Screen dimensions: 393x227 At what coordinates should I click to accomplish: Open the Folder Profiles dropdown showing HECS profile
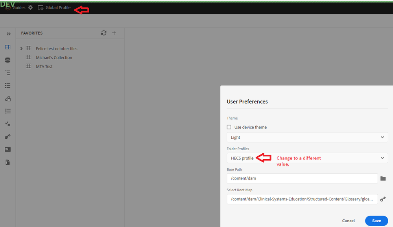pyautogui.click(x=307, y=158)
